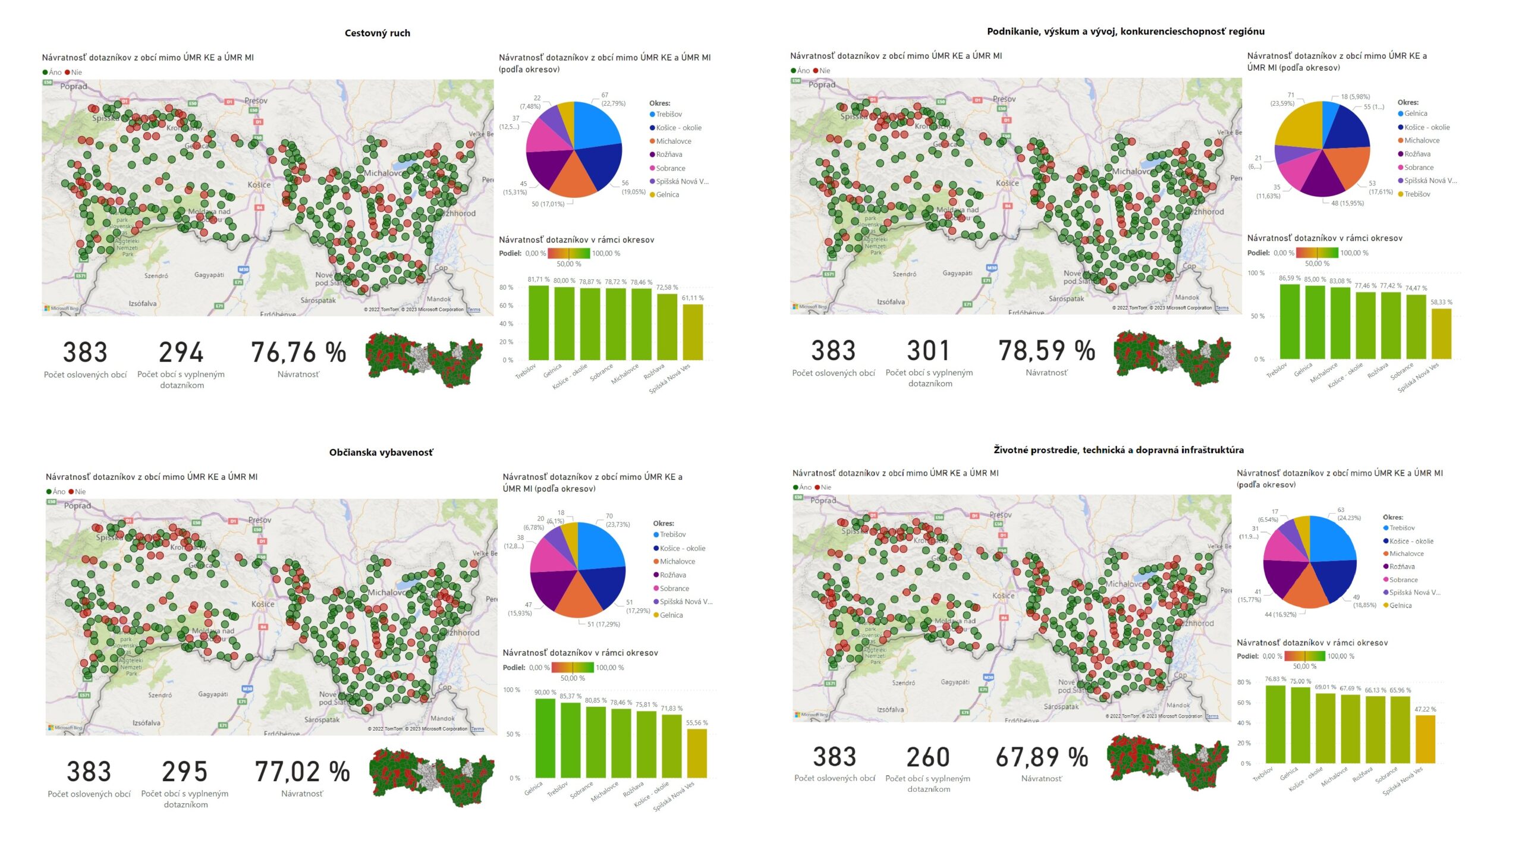1522x859 pixels.
Task: Open the region map thumbnail beside 67,89 %
Action: pyautogui.click(x=1168, y=763)
